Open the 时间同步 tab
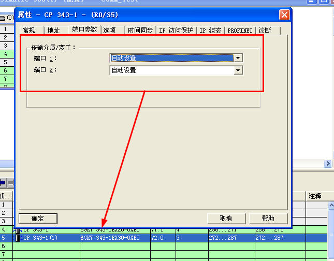 click(x=140, y=31)
